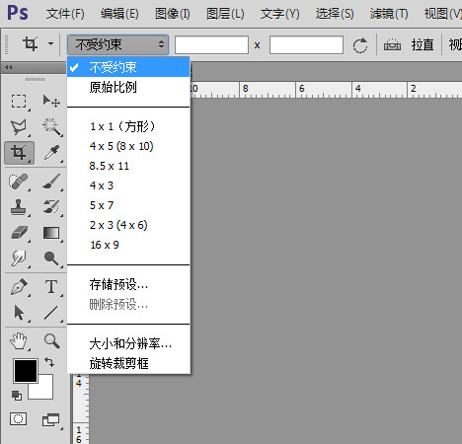Screen dimensions: 462x444
Task: Open the 选择(S) menu
Action: pos(335,14)
